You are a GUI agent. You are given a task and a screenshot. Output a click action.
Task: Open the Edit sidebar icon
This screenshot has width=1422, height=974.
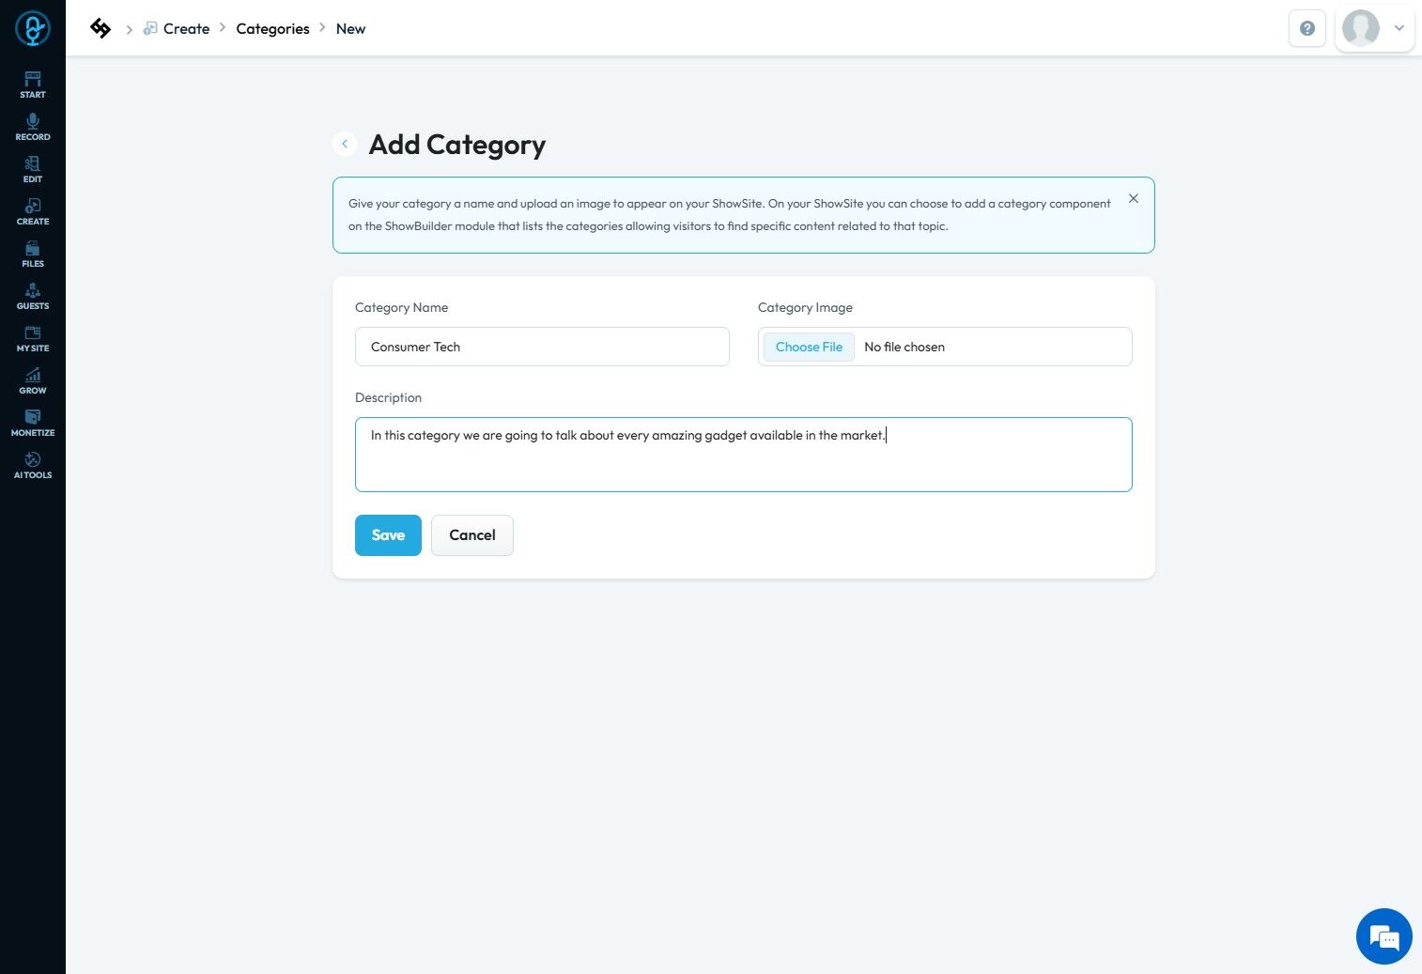pos(33,168)
